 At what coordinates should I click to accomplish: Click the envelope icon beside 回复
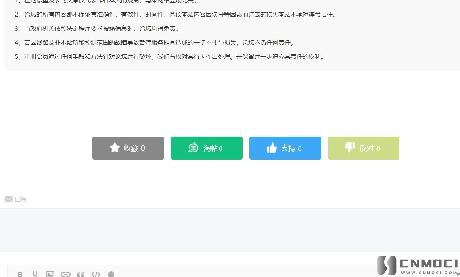tap(8, 199)
